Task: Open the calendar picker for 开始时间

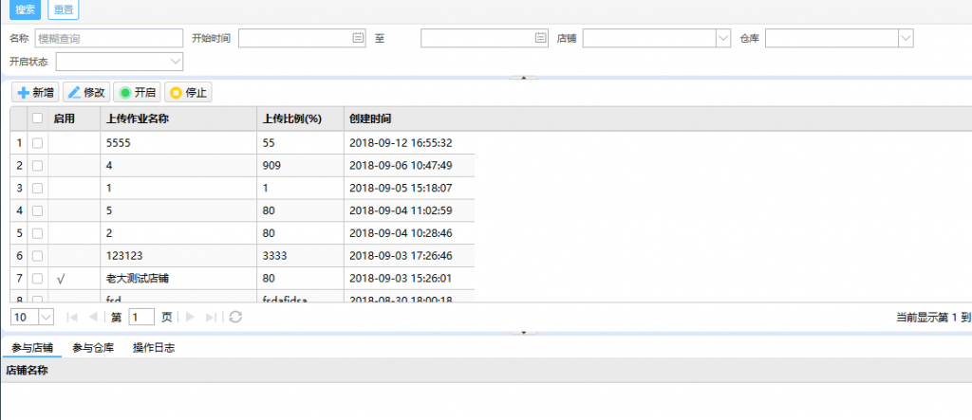Action: [358, 38]
